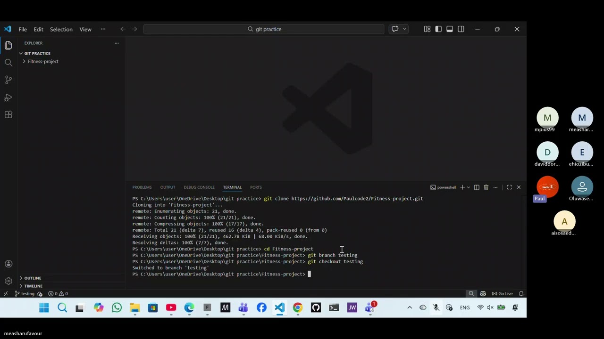Select the TERMINAL tab
This screenshot has height=339, width=604.
tap(232, 187)
